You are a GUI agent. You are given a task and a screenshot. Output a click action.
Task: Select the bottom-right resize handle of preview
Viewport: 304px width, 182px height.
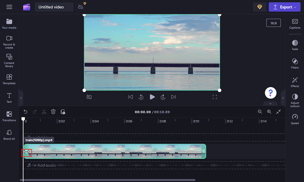[220, 90]
